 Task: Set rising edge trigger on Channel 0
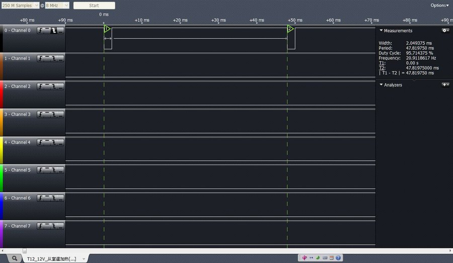40,30
